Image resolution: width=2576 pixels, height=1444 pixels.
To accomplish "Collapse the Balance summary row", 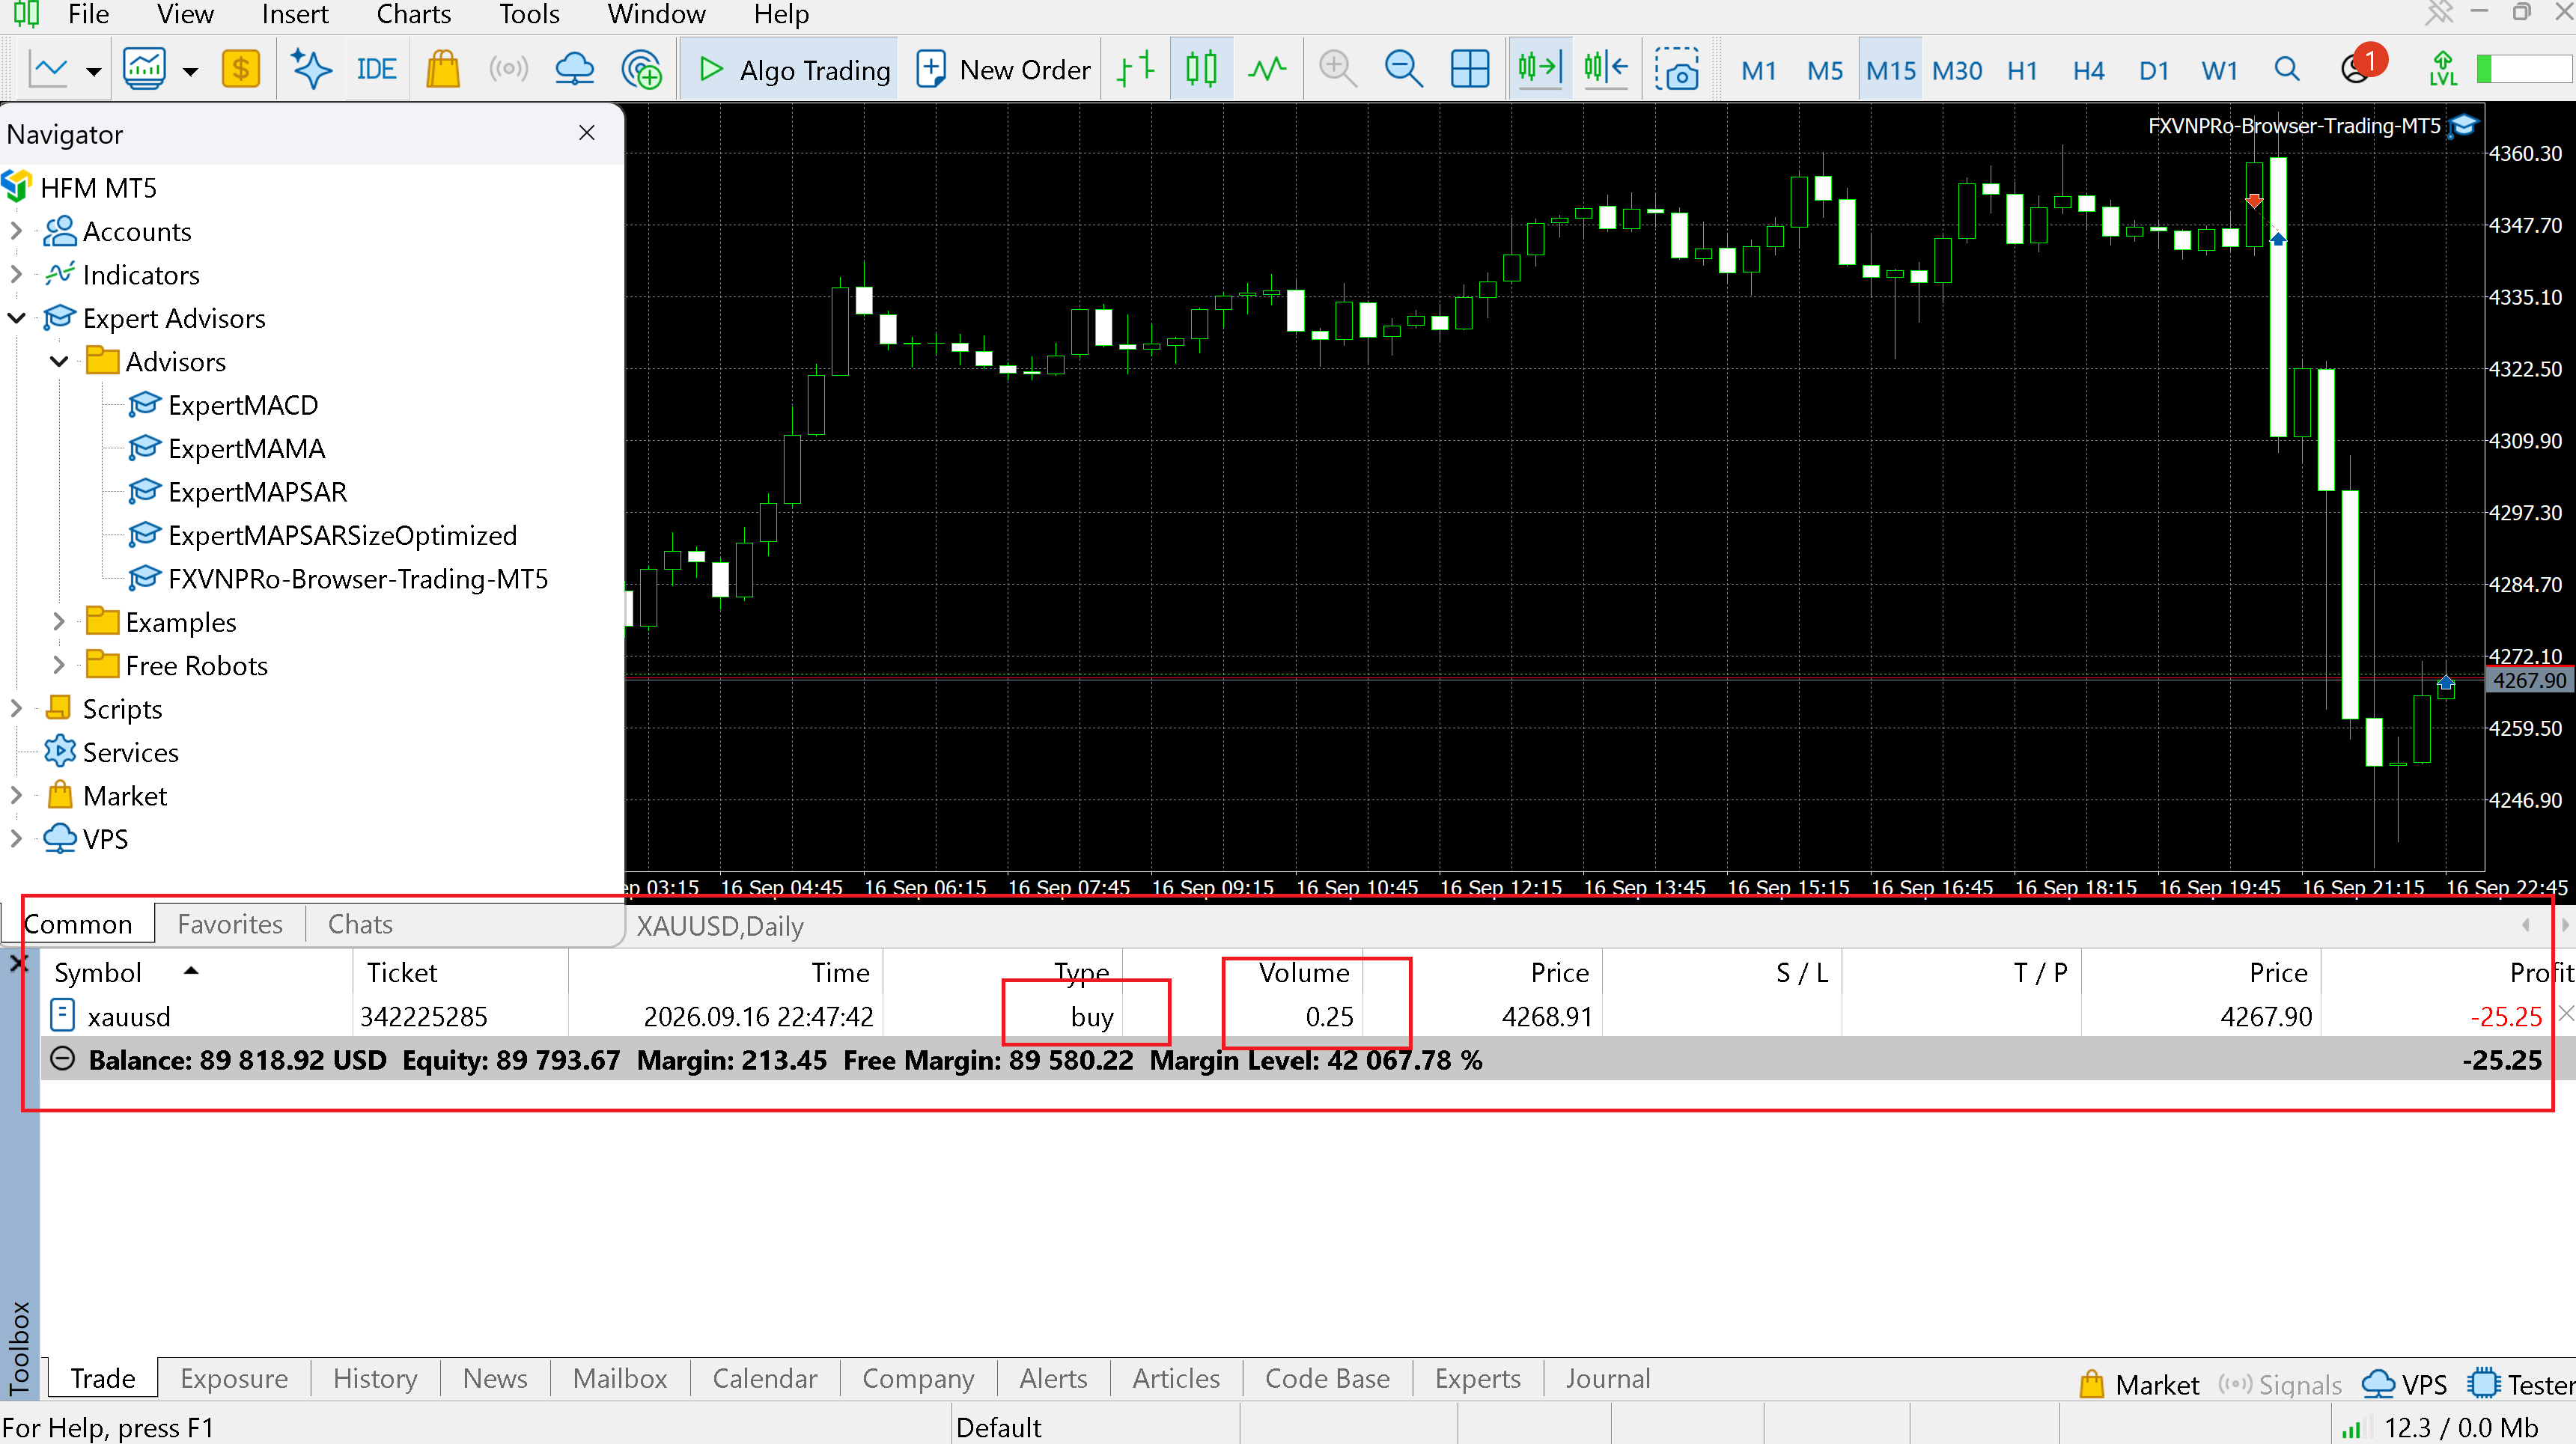I will [62, 1059].
